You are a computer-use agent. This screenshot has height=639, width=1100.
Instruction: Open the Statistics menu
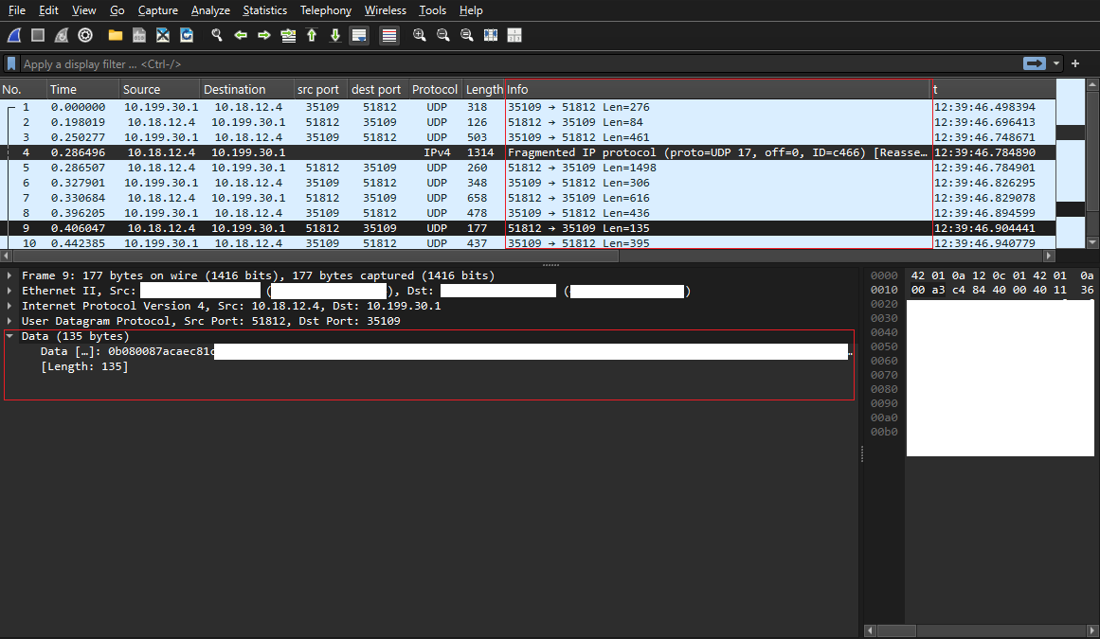click(x=264, y=10)
